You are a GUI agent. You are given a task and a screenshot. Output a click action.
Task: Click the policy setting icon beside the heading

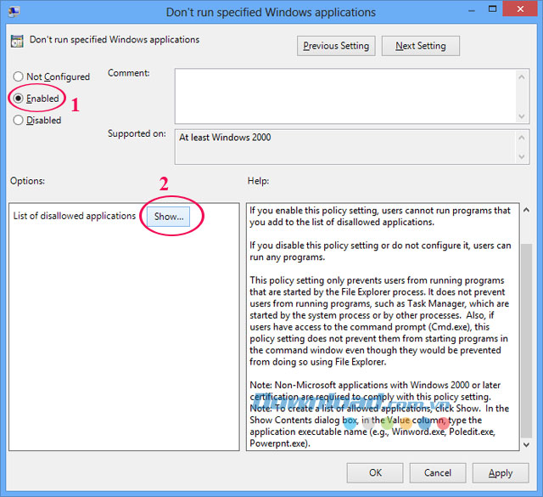click(17, 41)
